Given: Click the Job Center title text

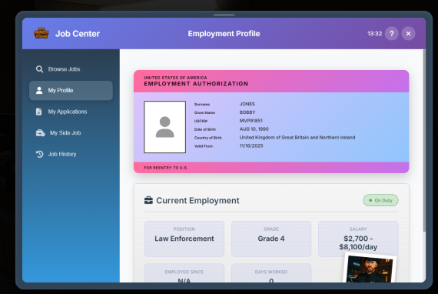Looking at the screenshot, I should point(78,34).
